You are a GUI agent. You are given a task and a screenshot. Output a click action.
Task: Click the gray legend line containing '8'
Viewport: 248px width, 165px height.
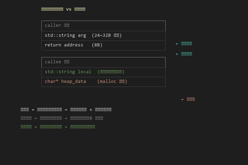click(x=62, y=118)
